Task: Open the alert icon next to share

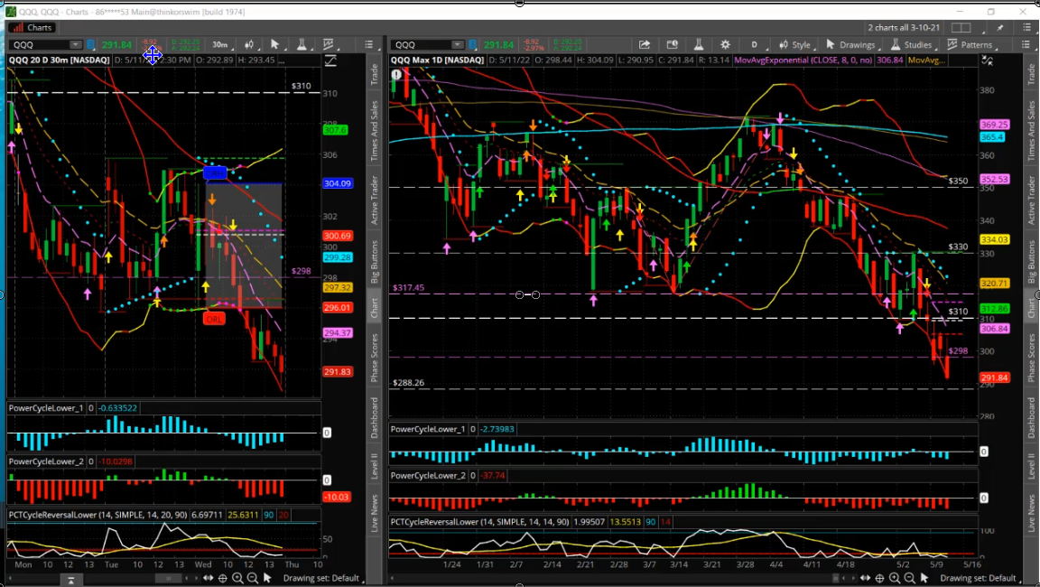Action: tap(672, 45)
